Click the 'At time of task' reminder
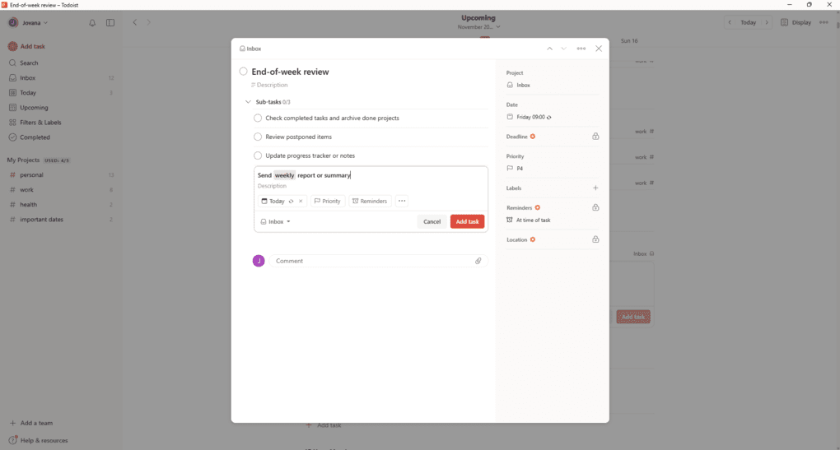840x450 pixels. [529, 220]
